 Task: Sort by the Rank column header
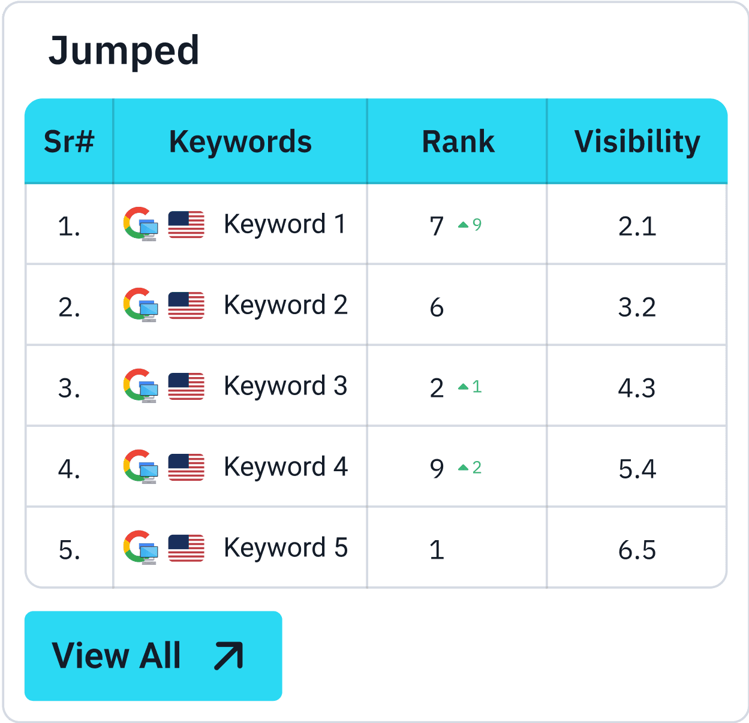coord(458,142)
